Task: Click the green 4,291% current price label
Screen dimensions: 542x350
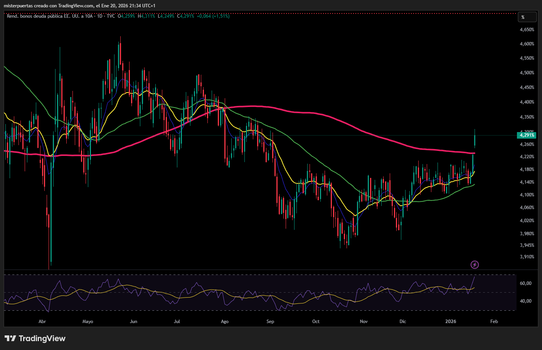Action: (x=526, y=135)
